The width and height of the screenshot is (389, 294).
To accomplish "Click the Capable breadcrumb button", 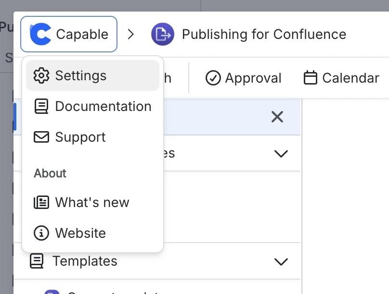I will tap(68, 34).
